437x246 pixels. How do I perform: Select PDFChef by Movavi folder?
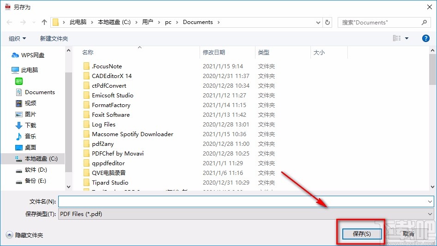pos(114,154)
